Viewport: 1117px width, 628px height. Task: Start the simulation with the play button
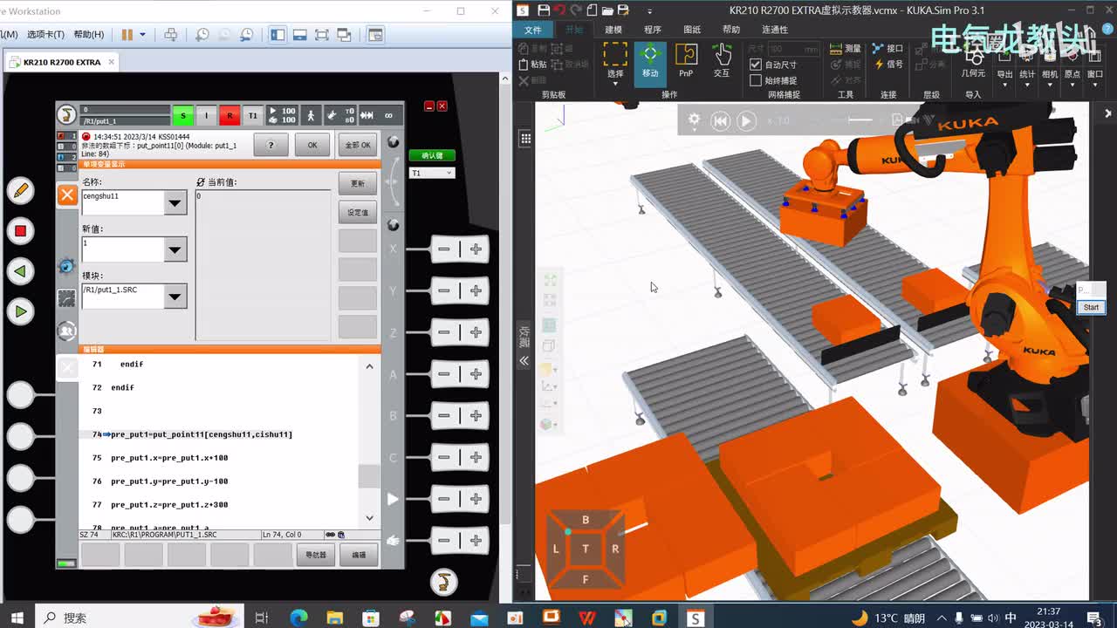pyautogui.click(x=746, y=121)
